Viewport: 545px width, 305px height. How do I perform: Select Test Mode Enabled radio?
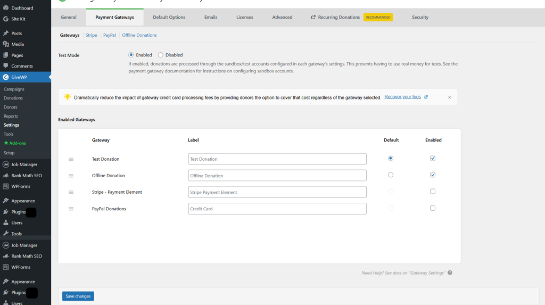[131, 55]
